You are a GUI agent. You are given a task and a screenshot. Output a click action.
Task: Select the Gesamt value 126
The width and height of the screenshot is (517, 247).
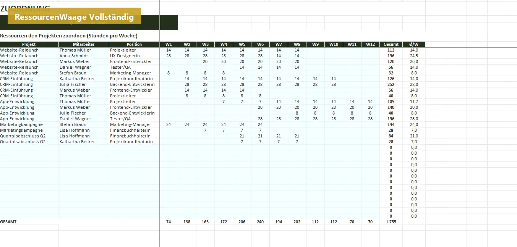391,79
